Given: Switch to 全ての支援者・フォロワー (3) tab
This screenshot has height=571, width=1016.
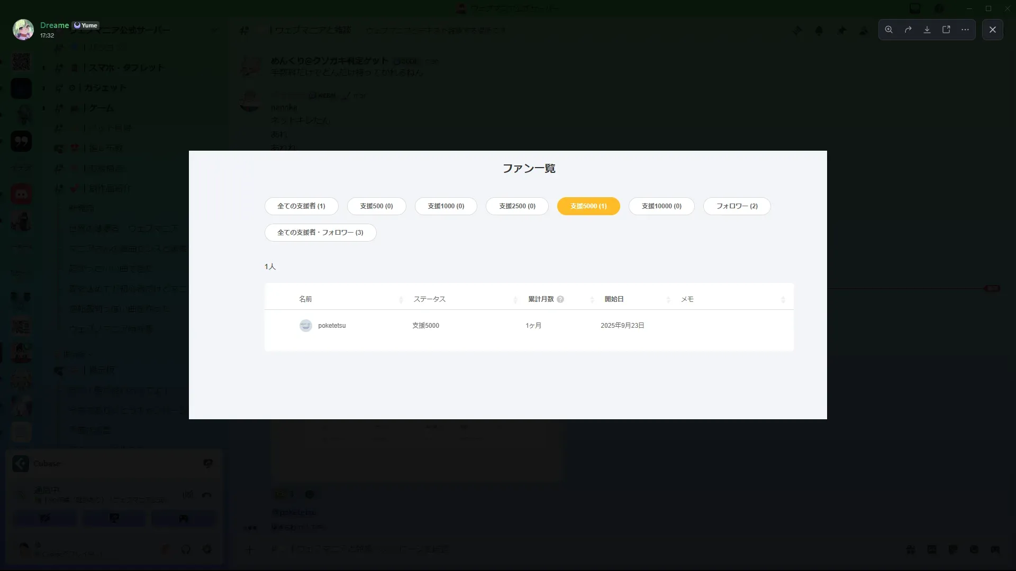Looking at the screenshot, I should [x=320, y=233].
